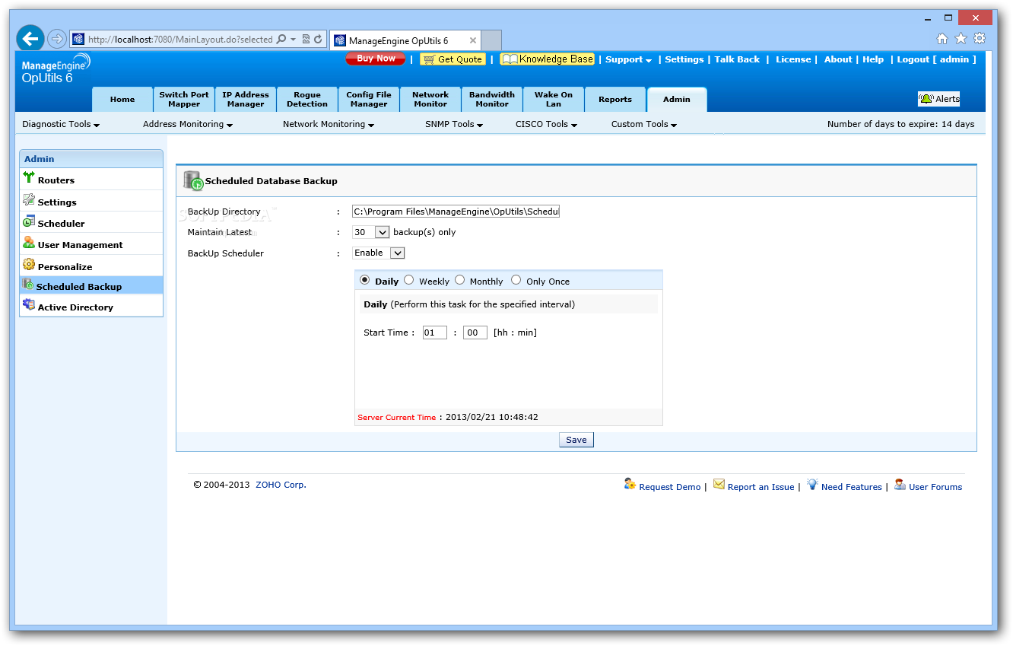The height and width of the screenshot is (646, 1013).
Task: Click the browser Home icon
Action: pos(942,39)
